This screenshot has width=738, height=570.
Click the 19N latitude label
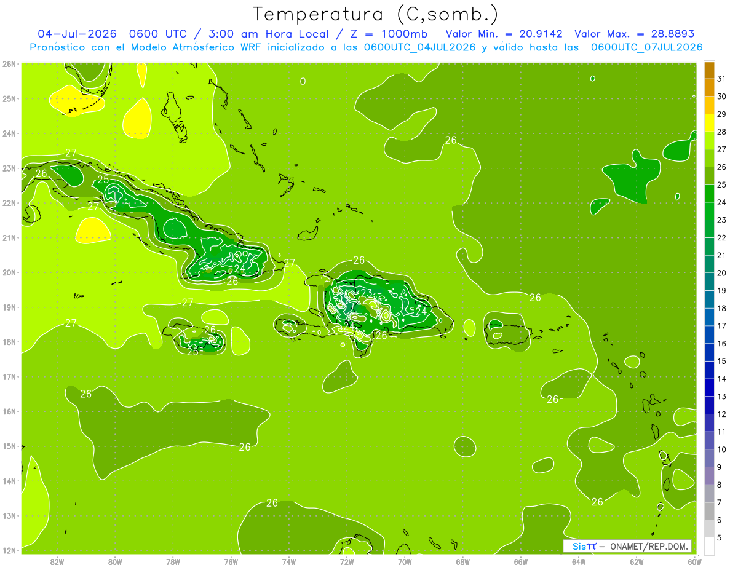[9, 307]
